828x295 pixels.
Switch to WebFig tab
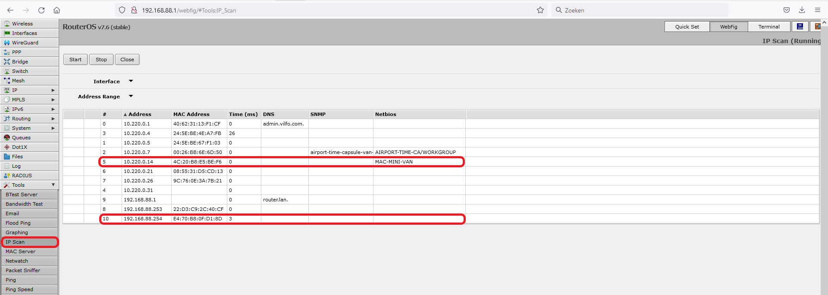point(728,26)
